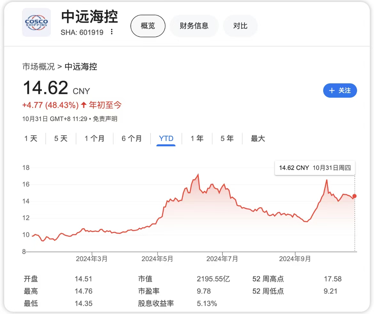374x314 pixels.
Task: Click the current price 14.62
Action: pos(46,88)
